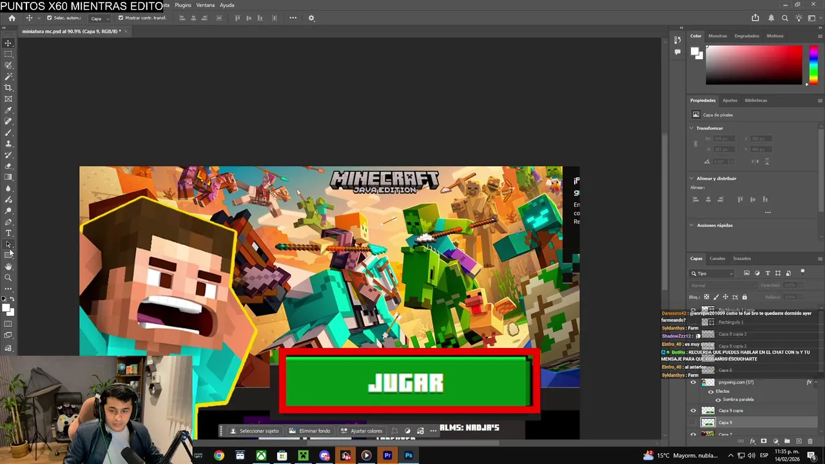Viewport: 825px width, 464px height.
Task: Create a new layer in Layers panel
Action: coord(799,441)
